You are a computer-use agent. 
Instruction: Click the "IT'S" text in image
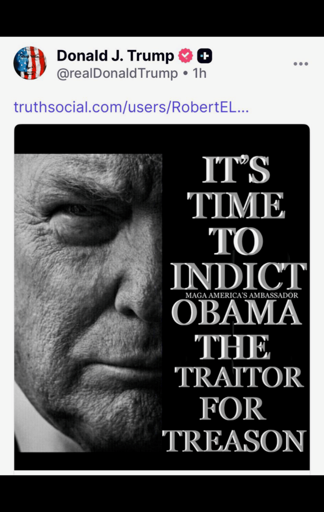coord(236,170)
